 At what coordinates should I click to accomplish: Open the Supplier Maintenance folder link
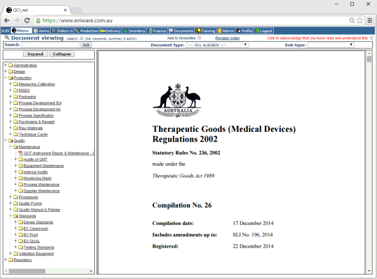tap(42, 191)
